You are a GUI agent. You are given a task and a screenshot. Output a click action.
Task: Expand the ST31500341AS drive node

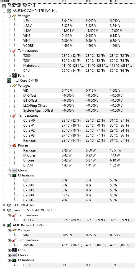[x=4, y=206]
